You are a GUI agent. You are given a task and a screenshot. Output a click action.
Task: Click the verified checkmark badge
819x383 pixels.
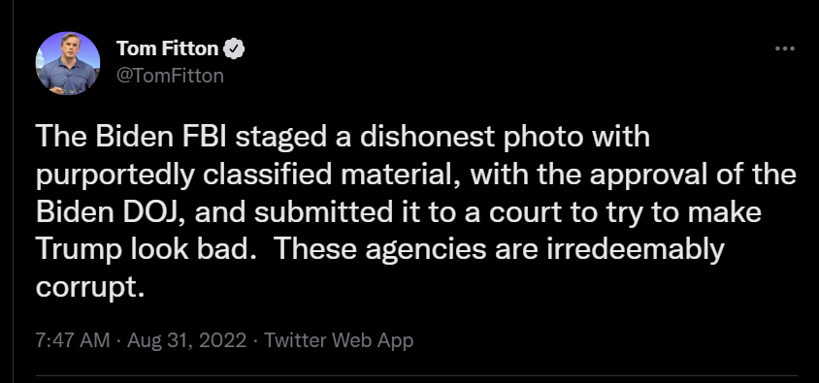pos(234,49)
